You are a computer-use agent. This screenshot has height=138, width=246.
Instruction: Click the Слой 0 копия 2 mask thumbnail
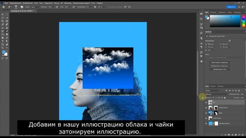[x=216, y=108]
